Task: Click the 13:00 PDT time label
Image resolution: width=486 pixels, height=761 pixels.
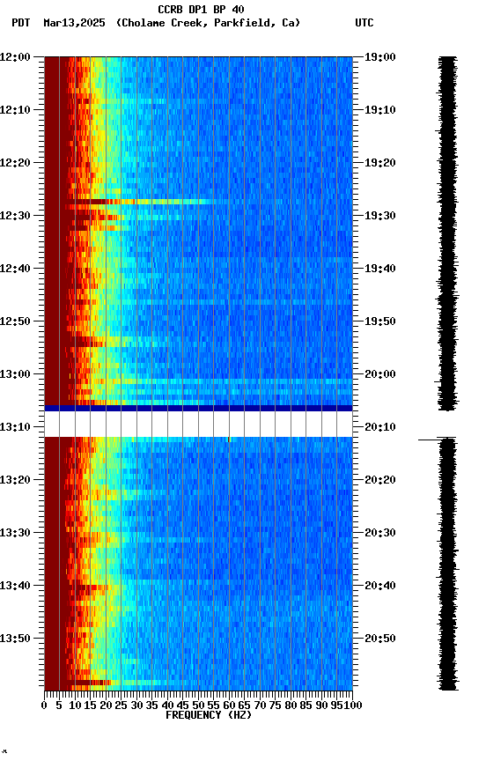Action: point(15,374)
